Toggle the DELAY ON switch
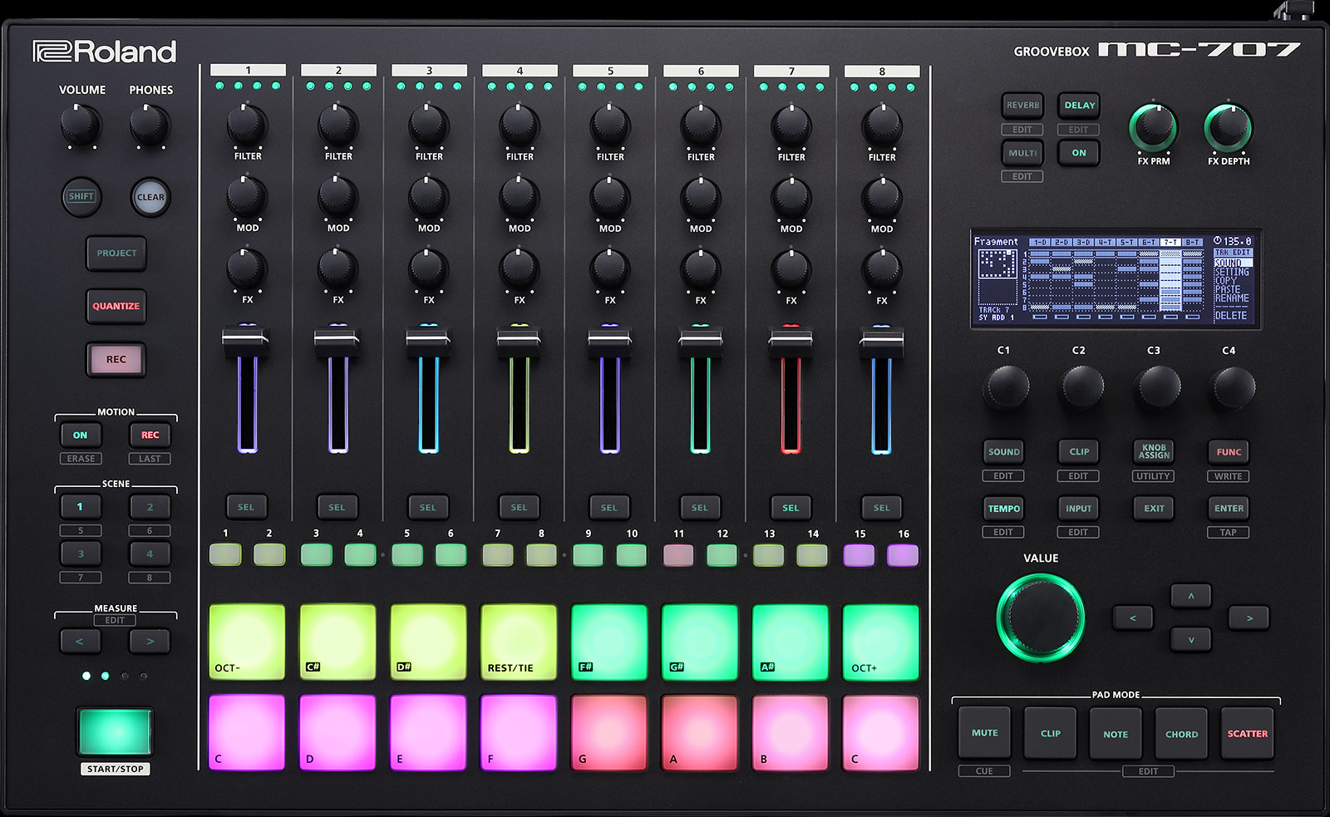Viewport: 1330px width, 817px height. 1078,153
